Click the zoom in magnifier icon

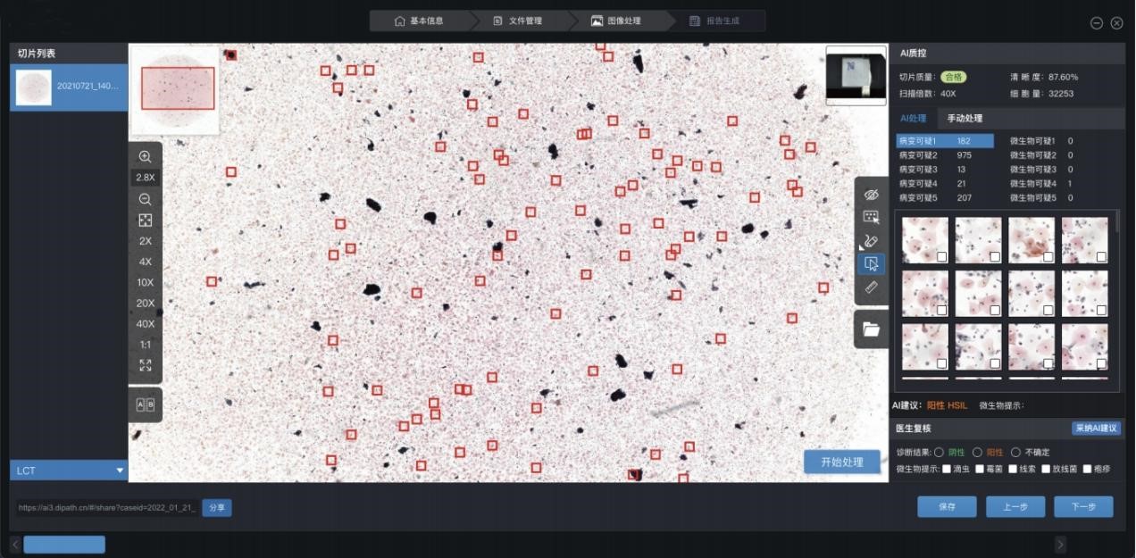[x=146, y=156]
